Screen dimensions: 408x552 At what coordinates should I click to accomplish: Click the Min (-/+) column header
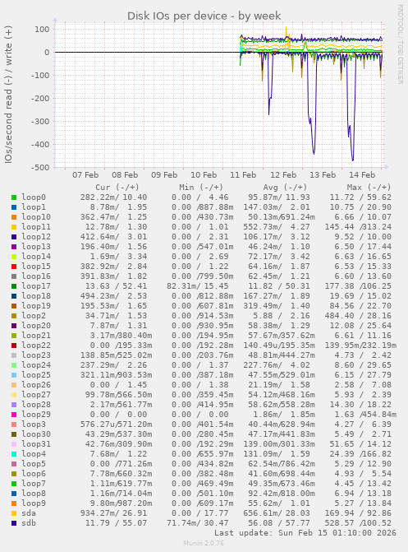pyautogui.click(x=201, y=188)
